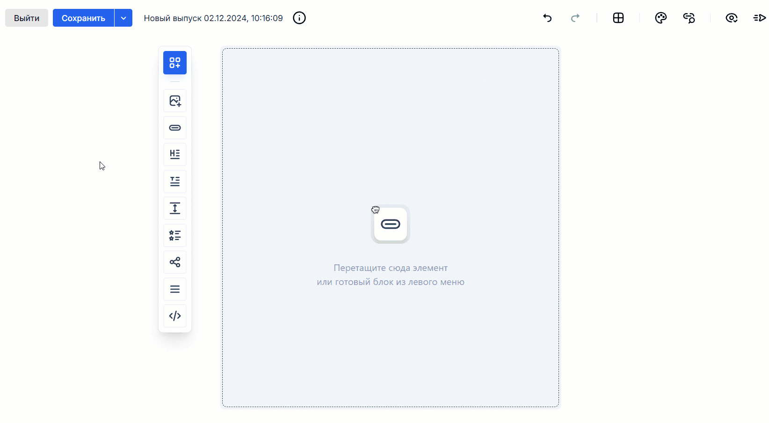The image size is (769, 423).
Task: Open the send/test dispatch panel
Action: (759, 18)
